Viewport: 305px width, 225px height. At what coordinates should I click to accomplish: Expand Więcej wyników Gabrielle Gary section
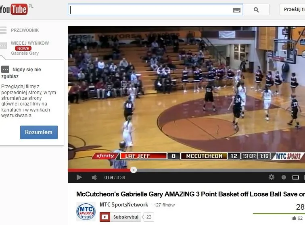[x=30, y=48]
